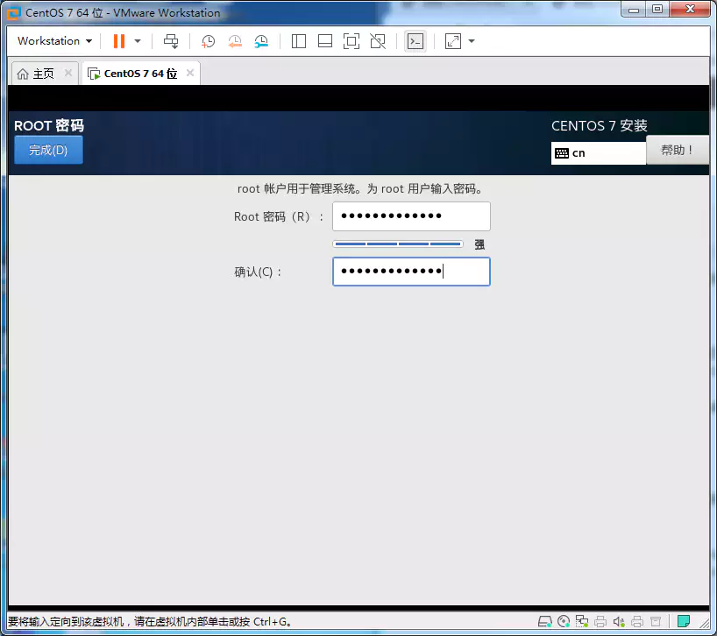Click the sound device status bar icon
Screen dimensions: 717x636
tap(619, 620)
